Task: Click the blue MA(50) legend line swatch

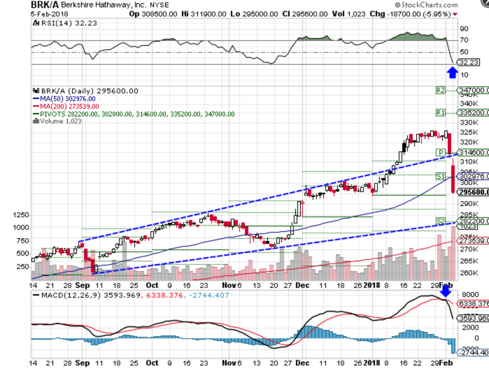Action: [36, 99]
